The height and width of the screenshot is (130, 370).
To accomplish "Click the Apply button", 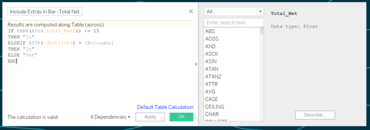I will pyautogui.click(x=150, y=117).
